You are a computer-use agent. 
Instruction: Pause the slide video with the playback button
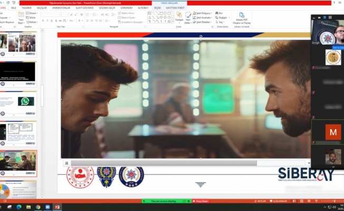(66, 163)
